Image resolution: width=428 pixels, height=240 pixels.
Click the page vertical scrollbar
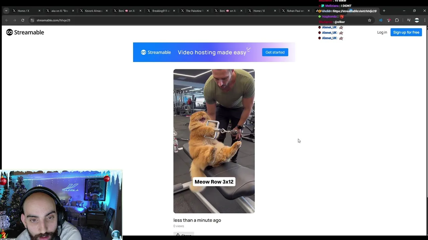[427, 113]
